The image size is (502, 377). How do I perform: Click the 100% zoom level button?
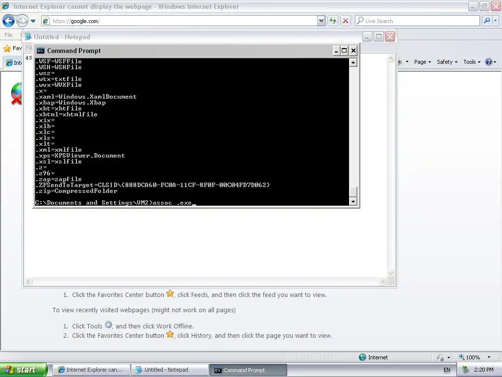pos(470,357)
